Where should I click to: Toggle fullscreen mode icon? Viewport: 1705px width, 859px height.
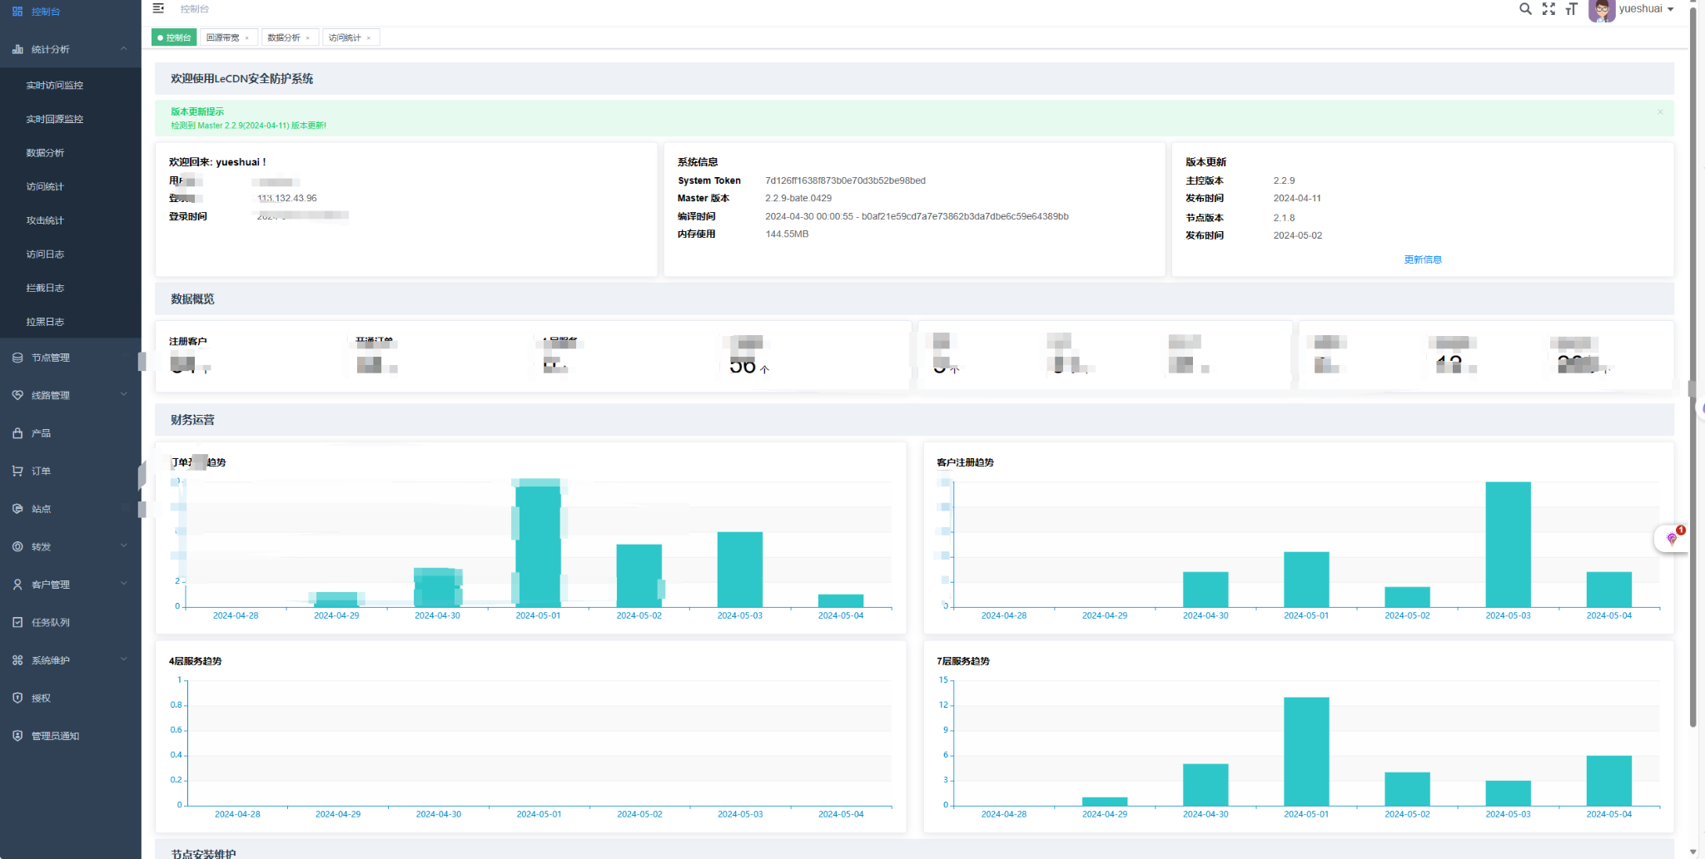(x=1548, y=9)
